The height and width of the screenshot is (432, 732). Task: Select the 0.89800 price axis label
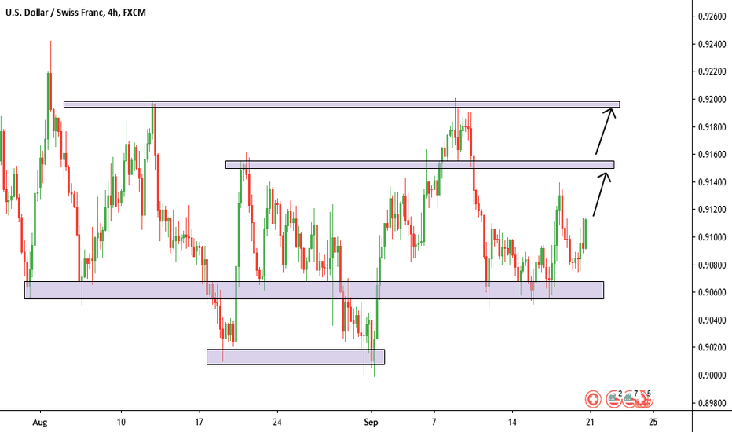pos(712,403)
